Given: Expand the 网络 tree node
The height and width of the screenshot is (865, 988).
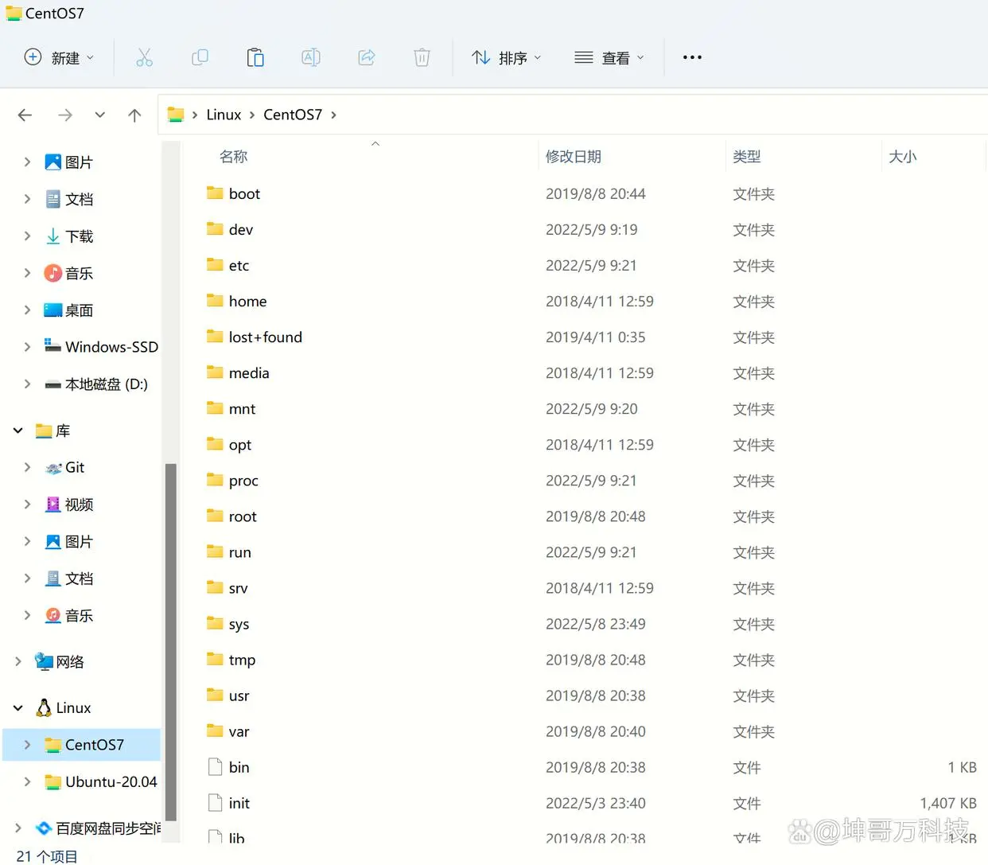Looking at the screenshot, I should click(x=18, y=661).
